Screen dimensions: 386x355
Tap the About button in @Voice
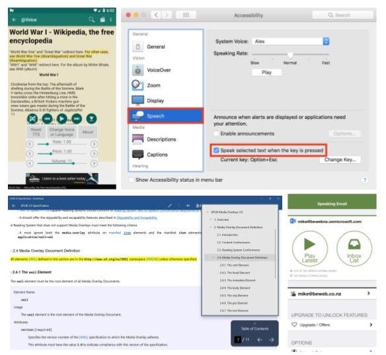88,132
